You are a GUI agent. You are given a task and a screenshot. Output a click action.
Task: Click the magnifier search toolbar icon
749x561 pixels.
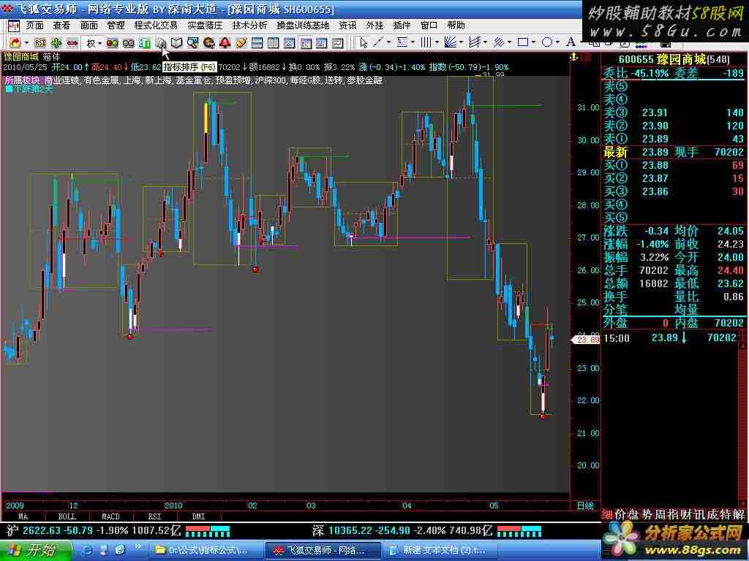pyautogui.click(x=192, y=43)
